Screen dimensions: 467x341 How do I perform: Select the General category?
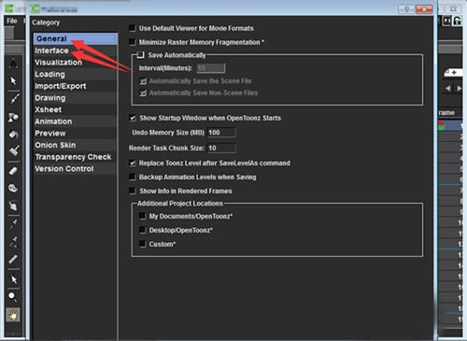pyautogui.click(x=76, y=39)
